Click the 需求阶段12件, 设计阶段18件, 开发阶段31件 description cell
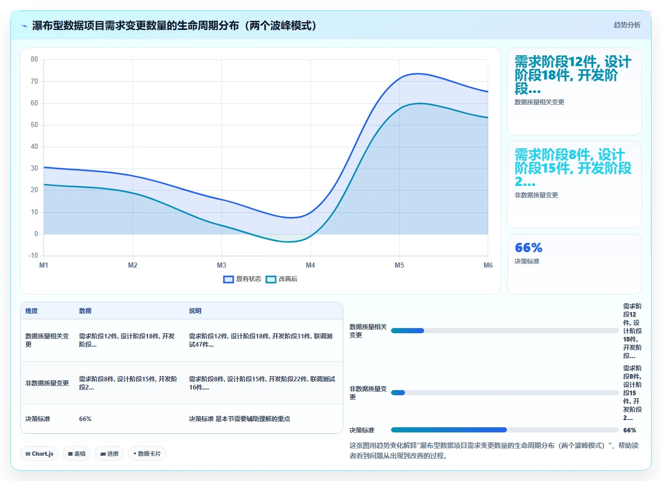662x481 pixels. 263,340
